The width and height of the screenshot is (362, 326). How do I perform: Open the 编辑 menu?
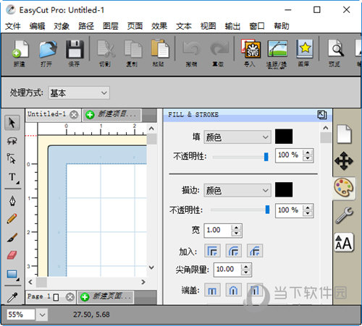(37, 26)
